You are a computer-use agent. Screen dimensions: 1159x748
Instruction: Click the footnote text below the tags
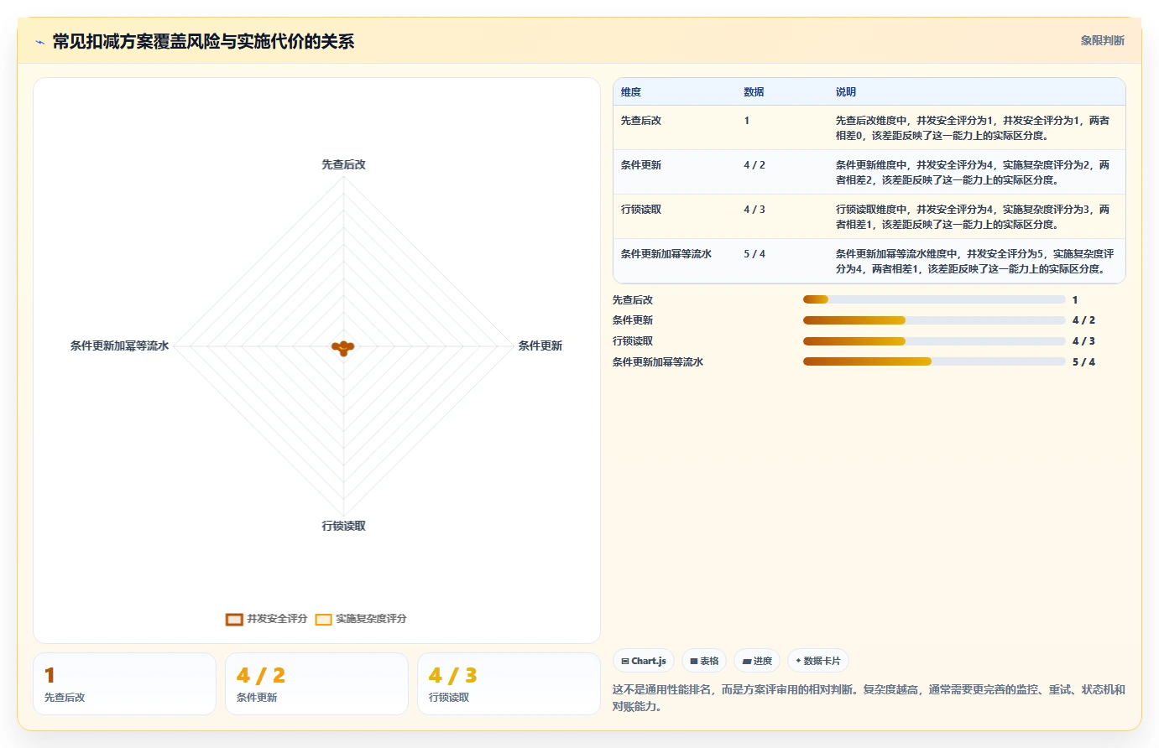(869, 698)
